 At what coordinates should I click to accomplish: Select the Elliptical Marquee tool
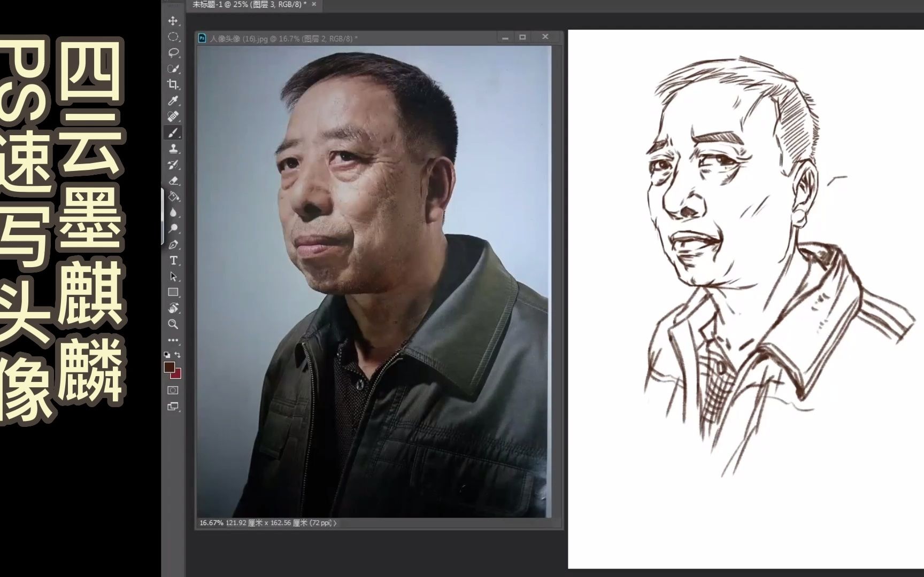[173, 37]
